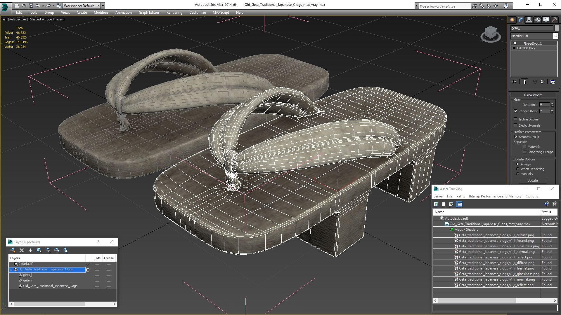This screenshot has width=561, height=315.
Task: Open the Paths menu in Asset Tracking
Action: coord(460,196)
